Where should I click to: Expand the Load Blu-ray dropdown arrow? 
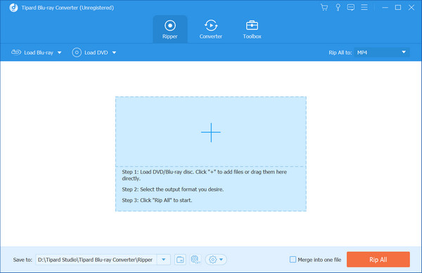pos(60,53)
